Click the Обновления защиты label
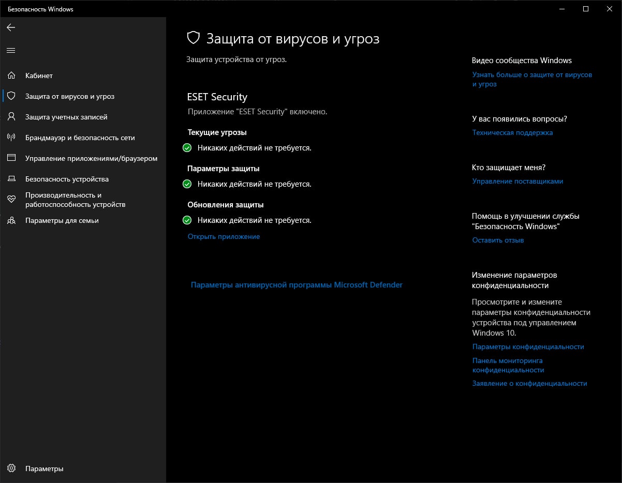Screen dimensions: 622x483 tap(226, 205)
